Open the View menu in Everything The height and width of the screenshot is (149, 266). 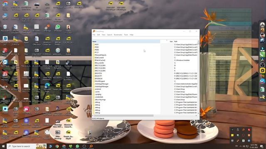coord(103,35)
